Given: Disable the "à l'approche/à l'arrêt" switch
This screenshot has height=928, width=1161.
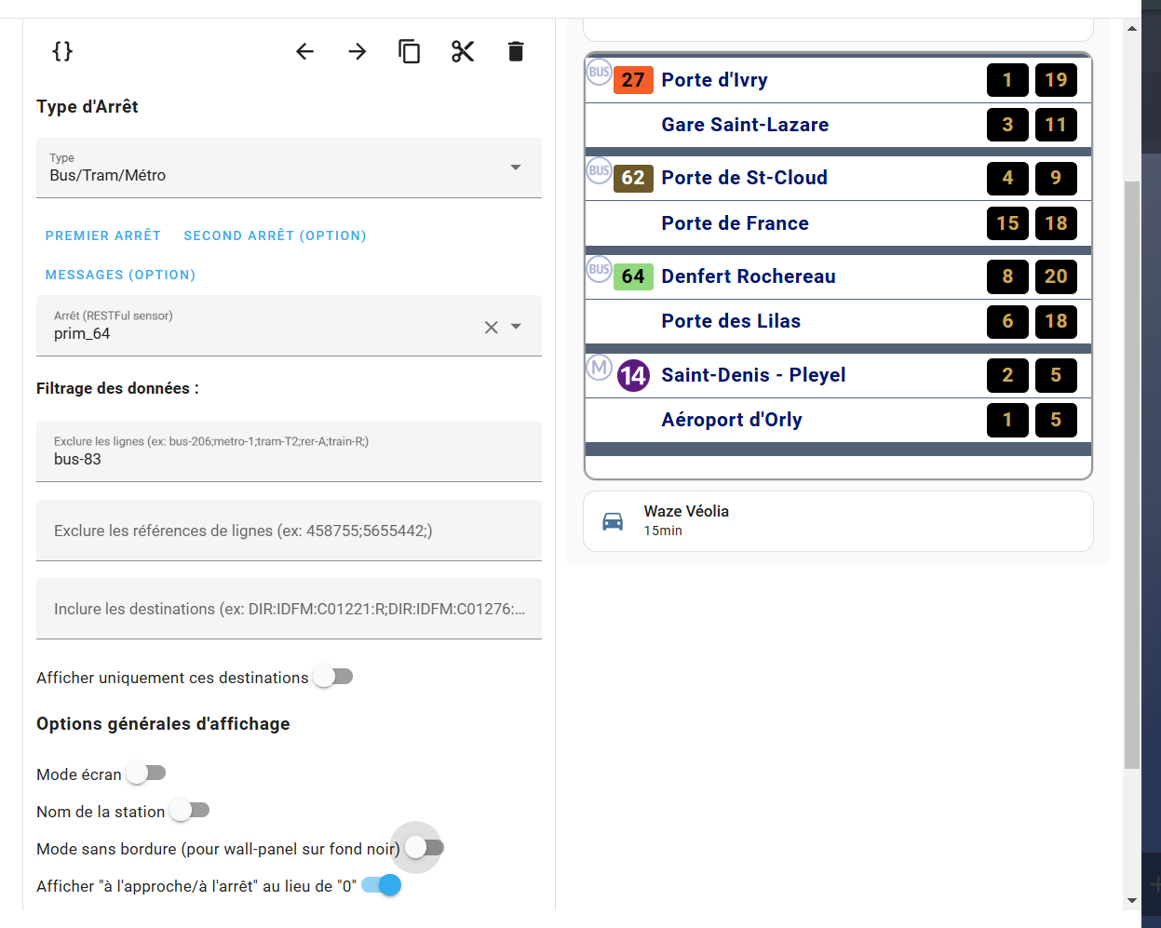Looking at the screenshot, I should pos(381,885).
